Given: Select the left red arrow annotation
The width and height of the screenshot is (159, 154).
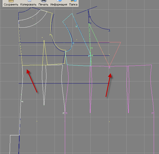Looking at the screenshot, I should pos(32,81).
